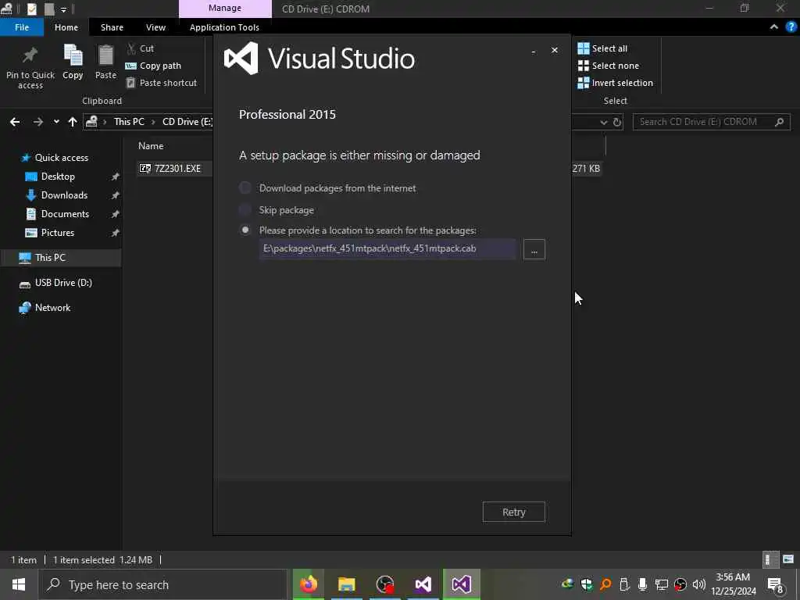Open the OBS recorder taskbar icon

[384, 584]
